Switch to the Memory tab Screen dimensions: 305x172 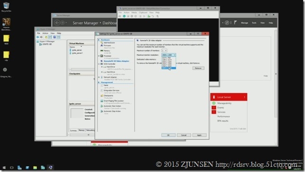click(x=81, y=130)
